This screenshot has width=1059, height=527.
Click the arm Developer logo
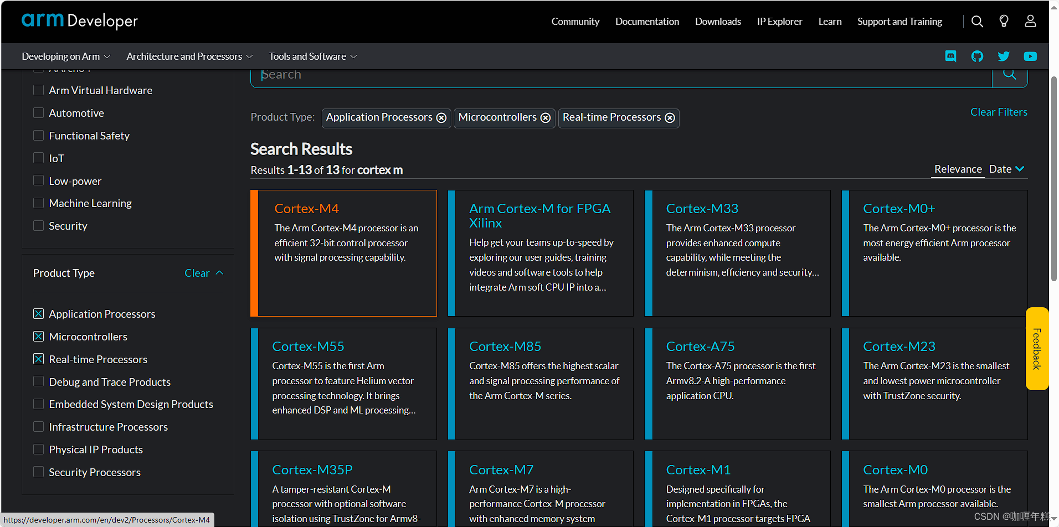80,20
